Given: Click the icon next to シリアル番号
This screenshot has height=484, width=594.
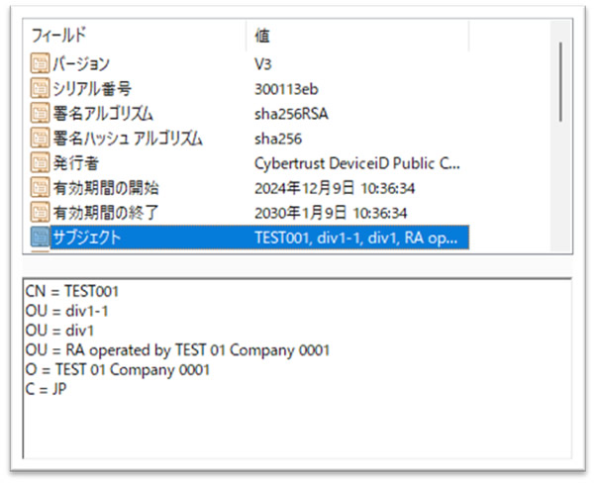Looking at the screenshot, I should (40, 89).
